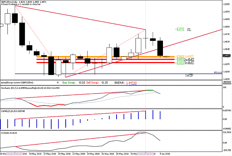The image size is (232, 156).
Task: Click the 4 Jun 2010 date label
Action: (x=165, y=154)
